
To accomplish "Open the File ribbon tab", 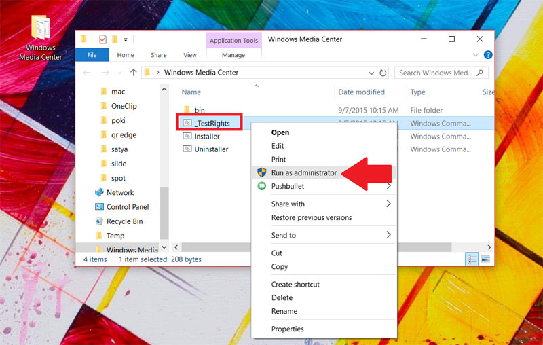I will tap(92, 55).
